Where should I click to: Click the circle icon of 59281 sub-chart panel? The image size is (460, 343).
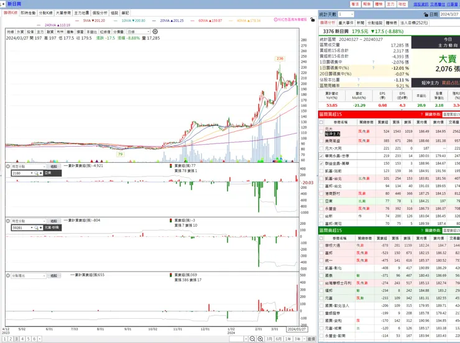pos(8,221)
